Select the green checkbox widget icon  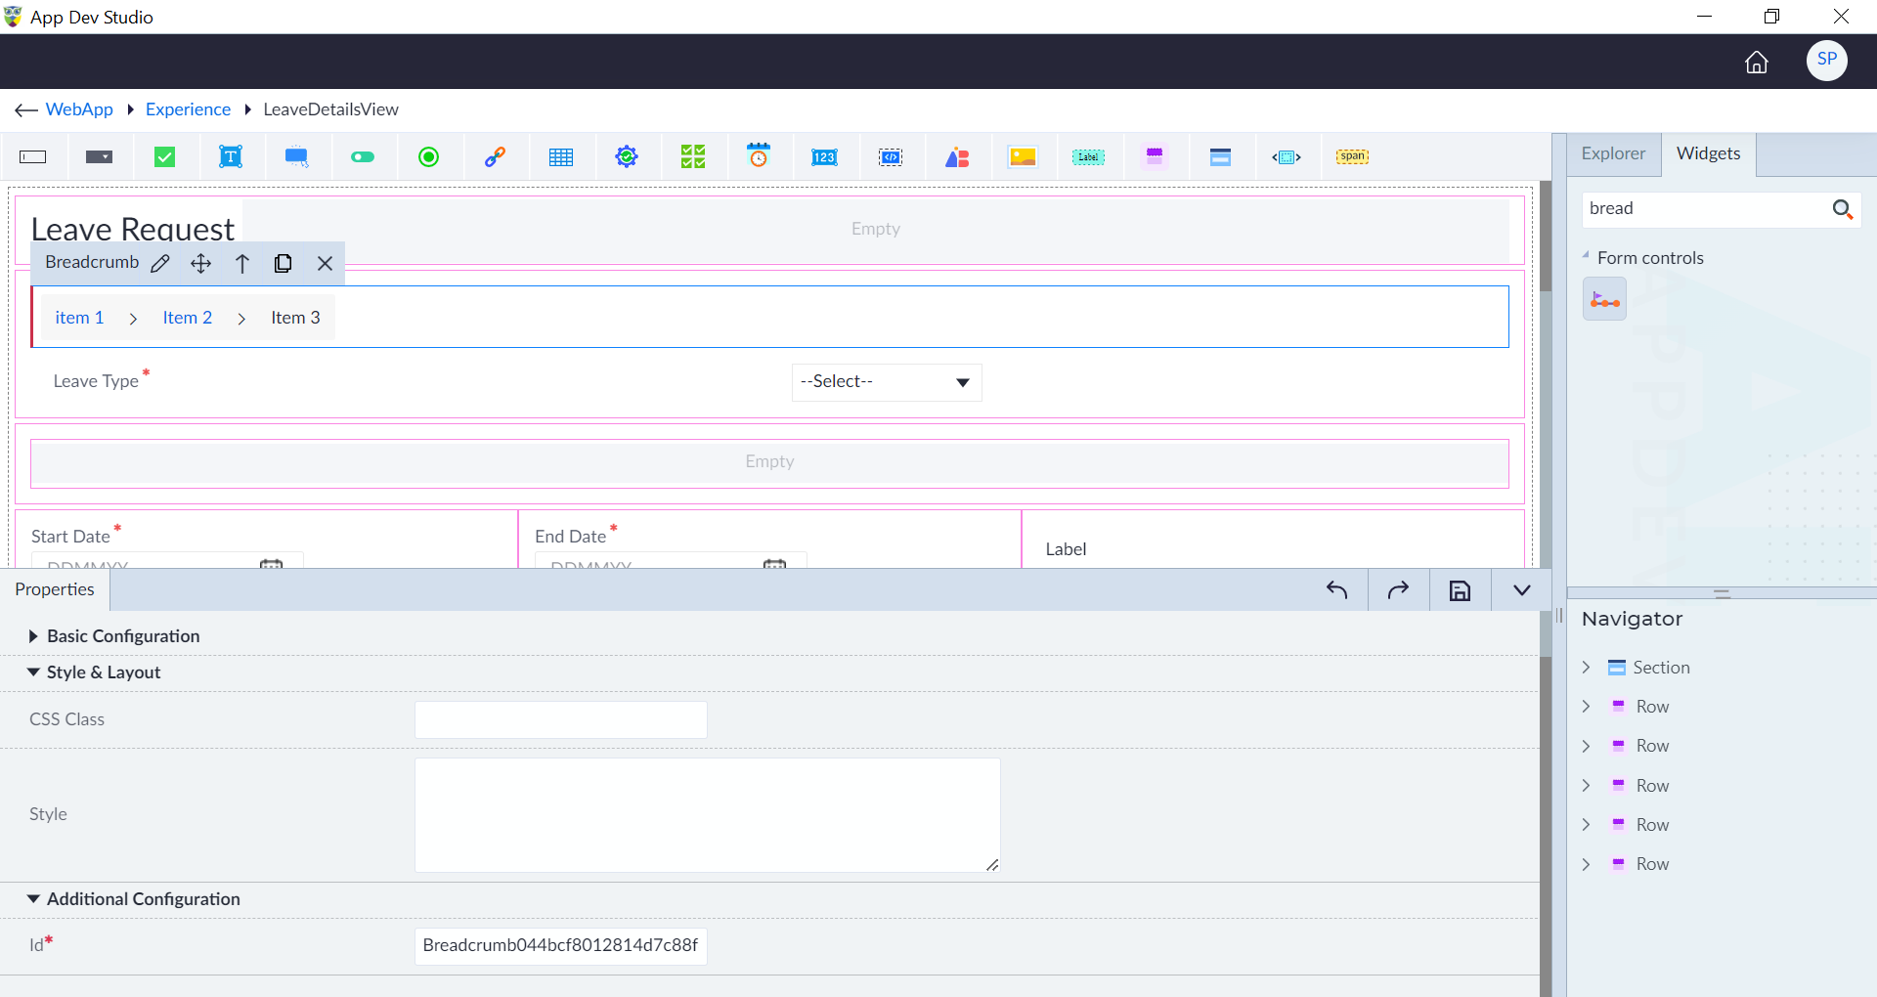click(x=165, y=157)
